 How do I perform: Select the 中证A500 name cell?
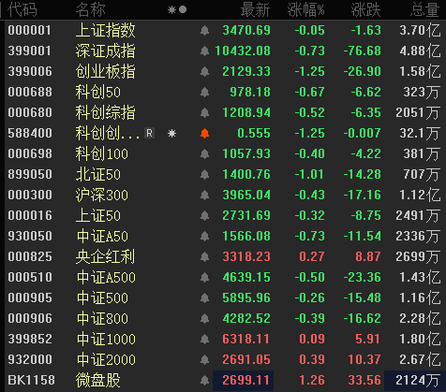pyautogui.click(x=106, y=278)
